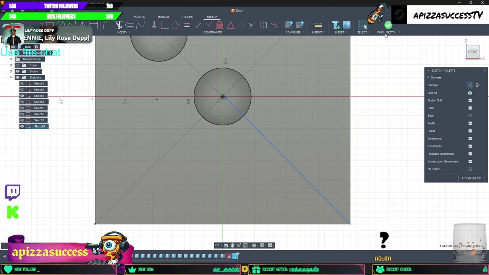Apply the Fix/Unfix lock constraint
This screenshot has height=275, width=489.
(x=220, y=25)
